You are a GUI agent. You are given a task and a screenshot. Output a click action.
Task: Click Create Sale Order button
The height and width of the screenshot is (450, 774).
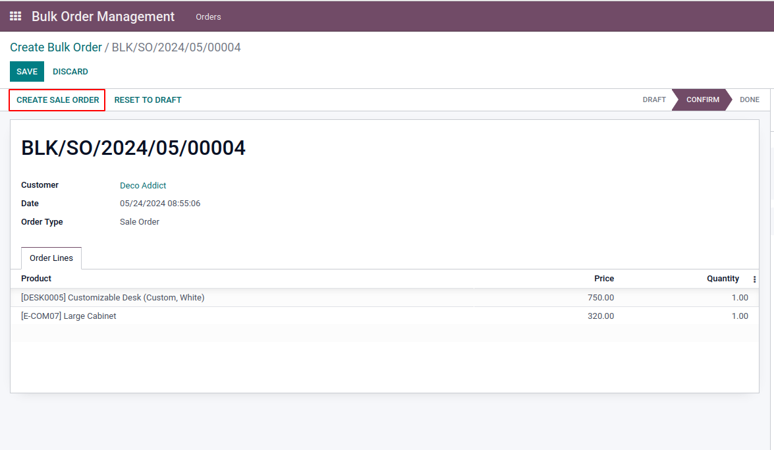pyautogui.click(x=57, y=99)
